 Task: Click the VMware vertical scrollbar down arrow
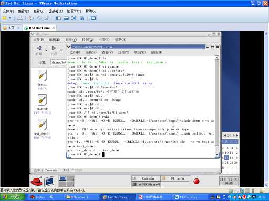[x=266, y=185]
